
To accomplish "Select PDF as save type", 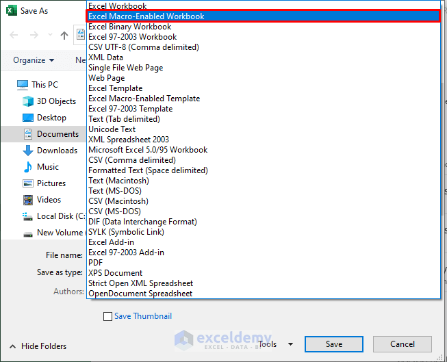I will coord(264,263).
